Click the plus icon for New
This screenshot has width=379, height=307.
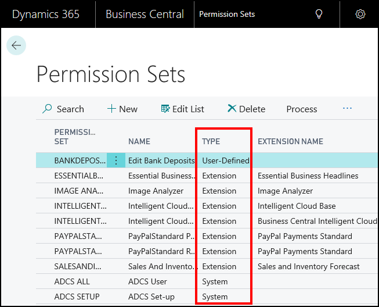click(x=111, y=109)
